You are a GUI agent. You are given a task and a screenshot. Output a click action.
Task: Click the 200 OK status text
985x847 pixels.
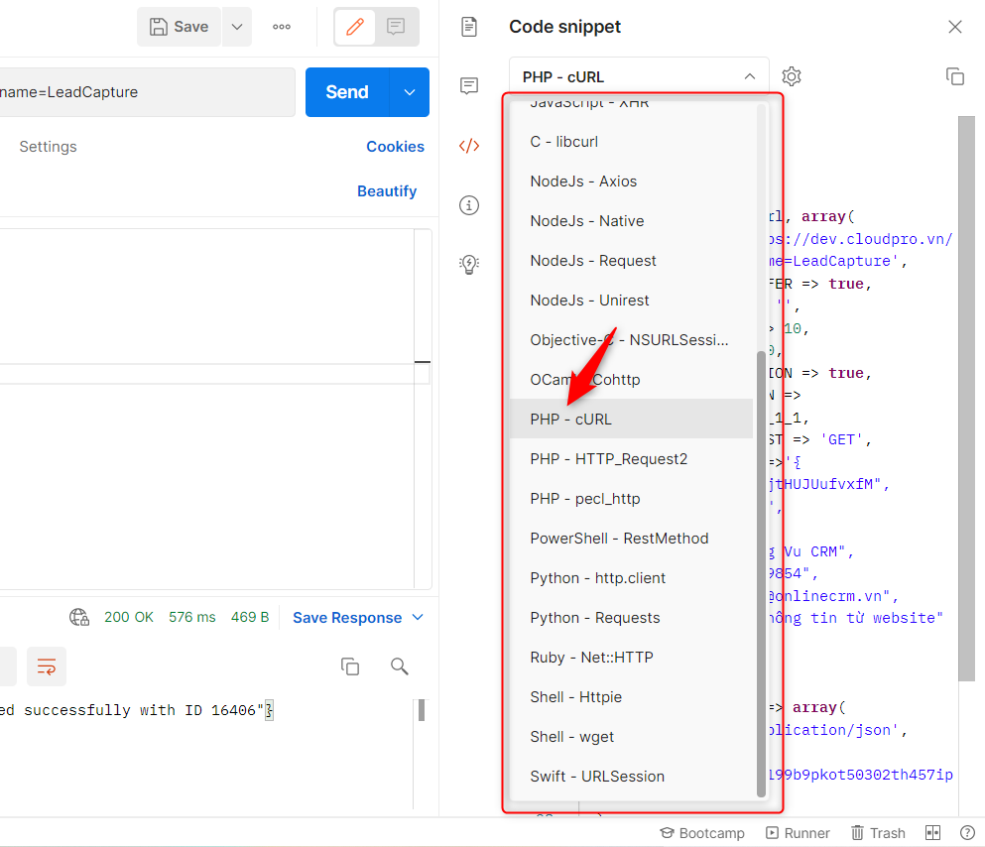[129, 617]
